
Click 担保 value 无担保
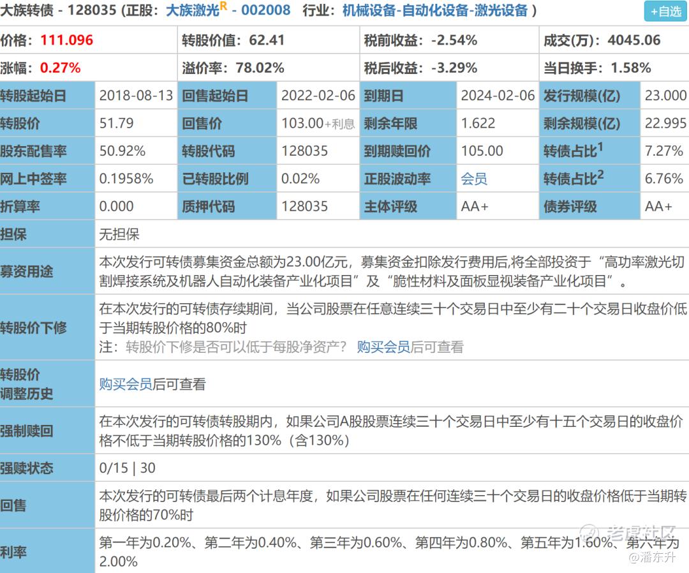(119, 234)
